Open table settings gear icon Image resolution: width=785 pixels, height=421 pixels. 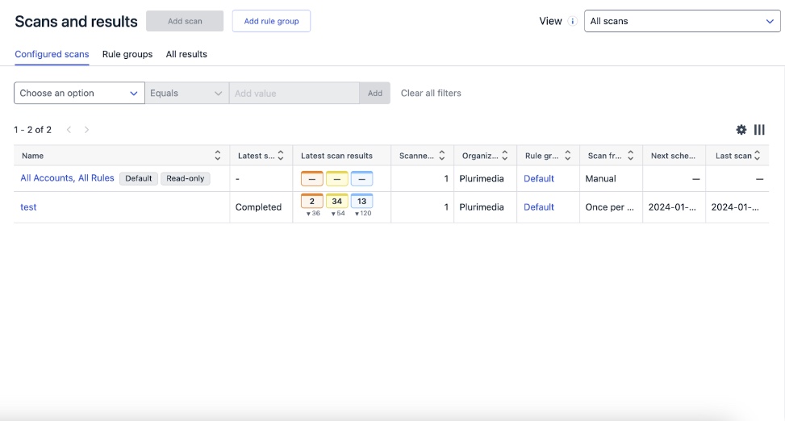coord(741,130)
